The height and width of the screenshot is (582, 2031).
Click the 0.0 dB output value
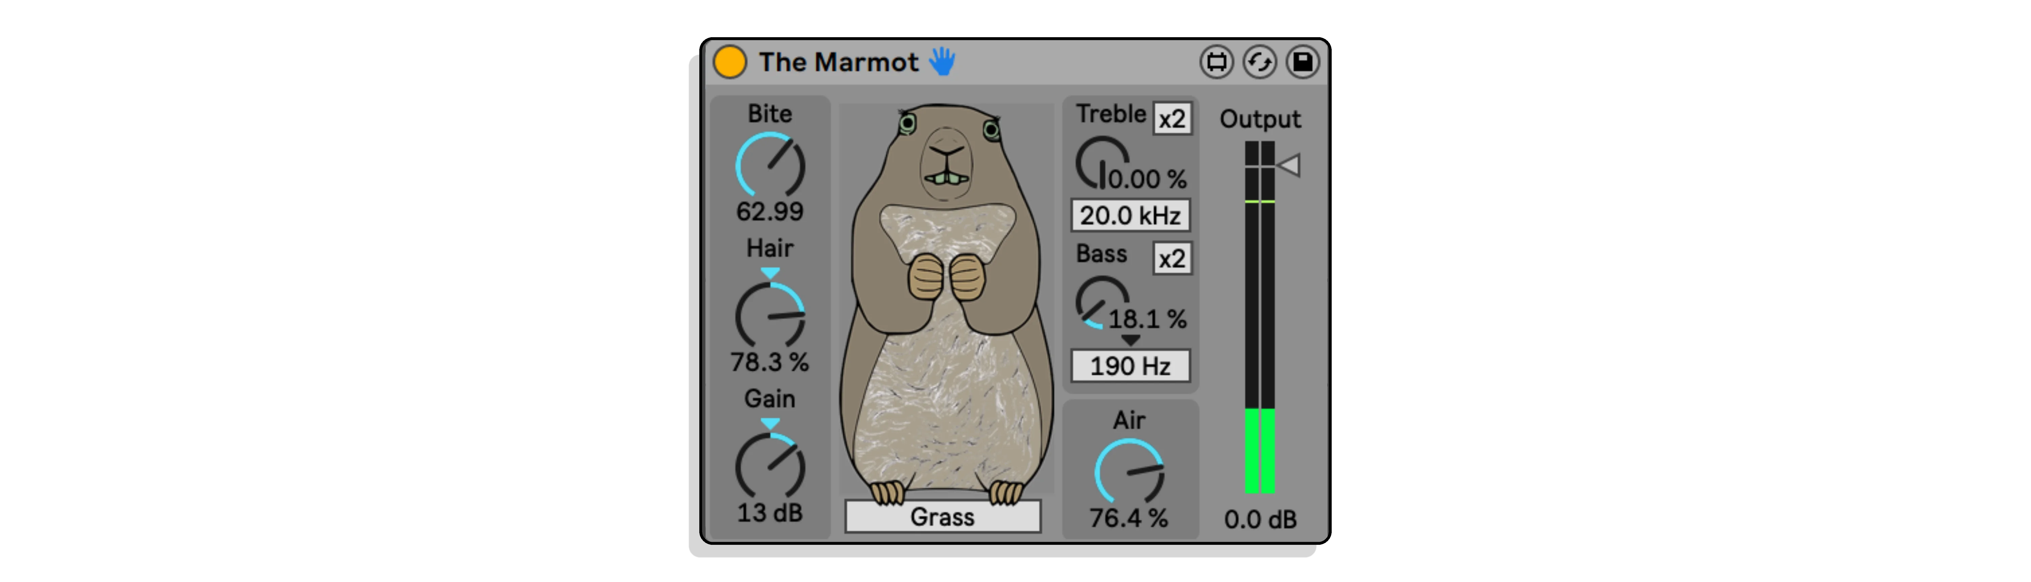pos(1260,520)
